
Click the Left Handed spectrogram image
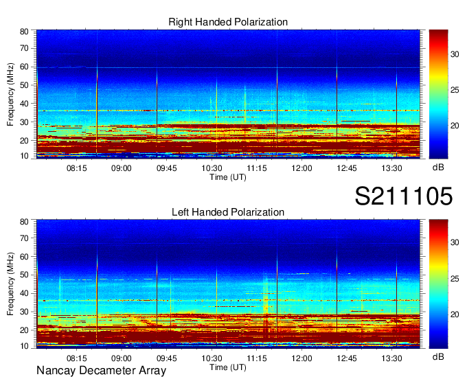(228, 284)
